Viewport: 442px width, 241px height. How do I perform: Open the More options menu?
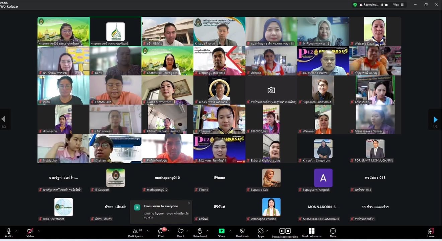click(333, 233)
